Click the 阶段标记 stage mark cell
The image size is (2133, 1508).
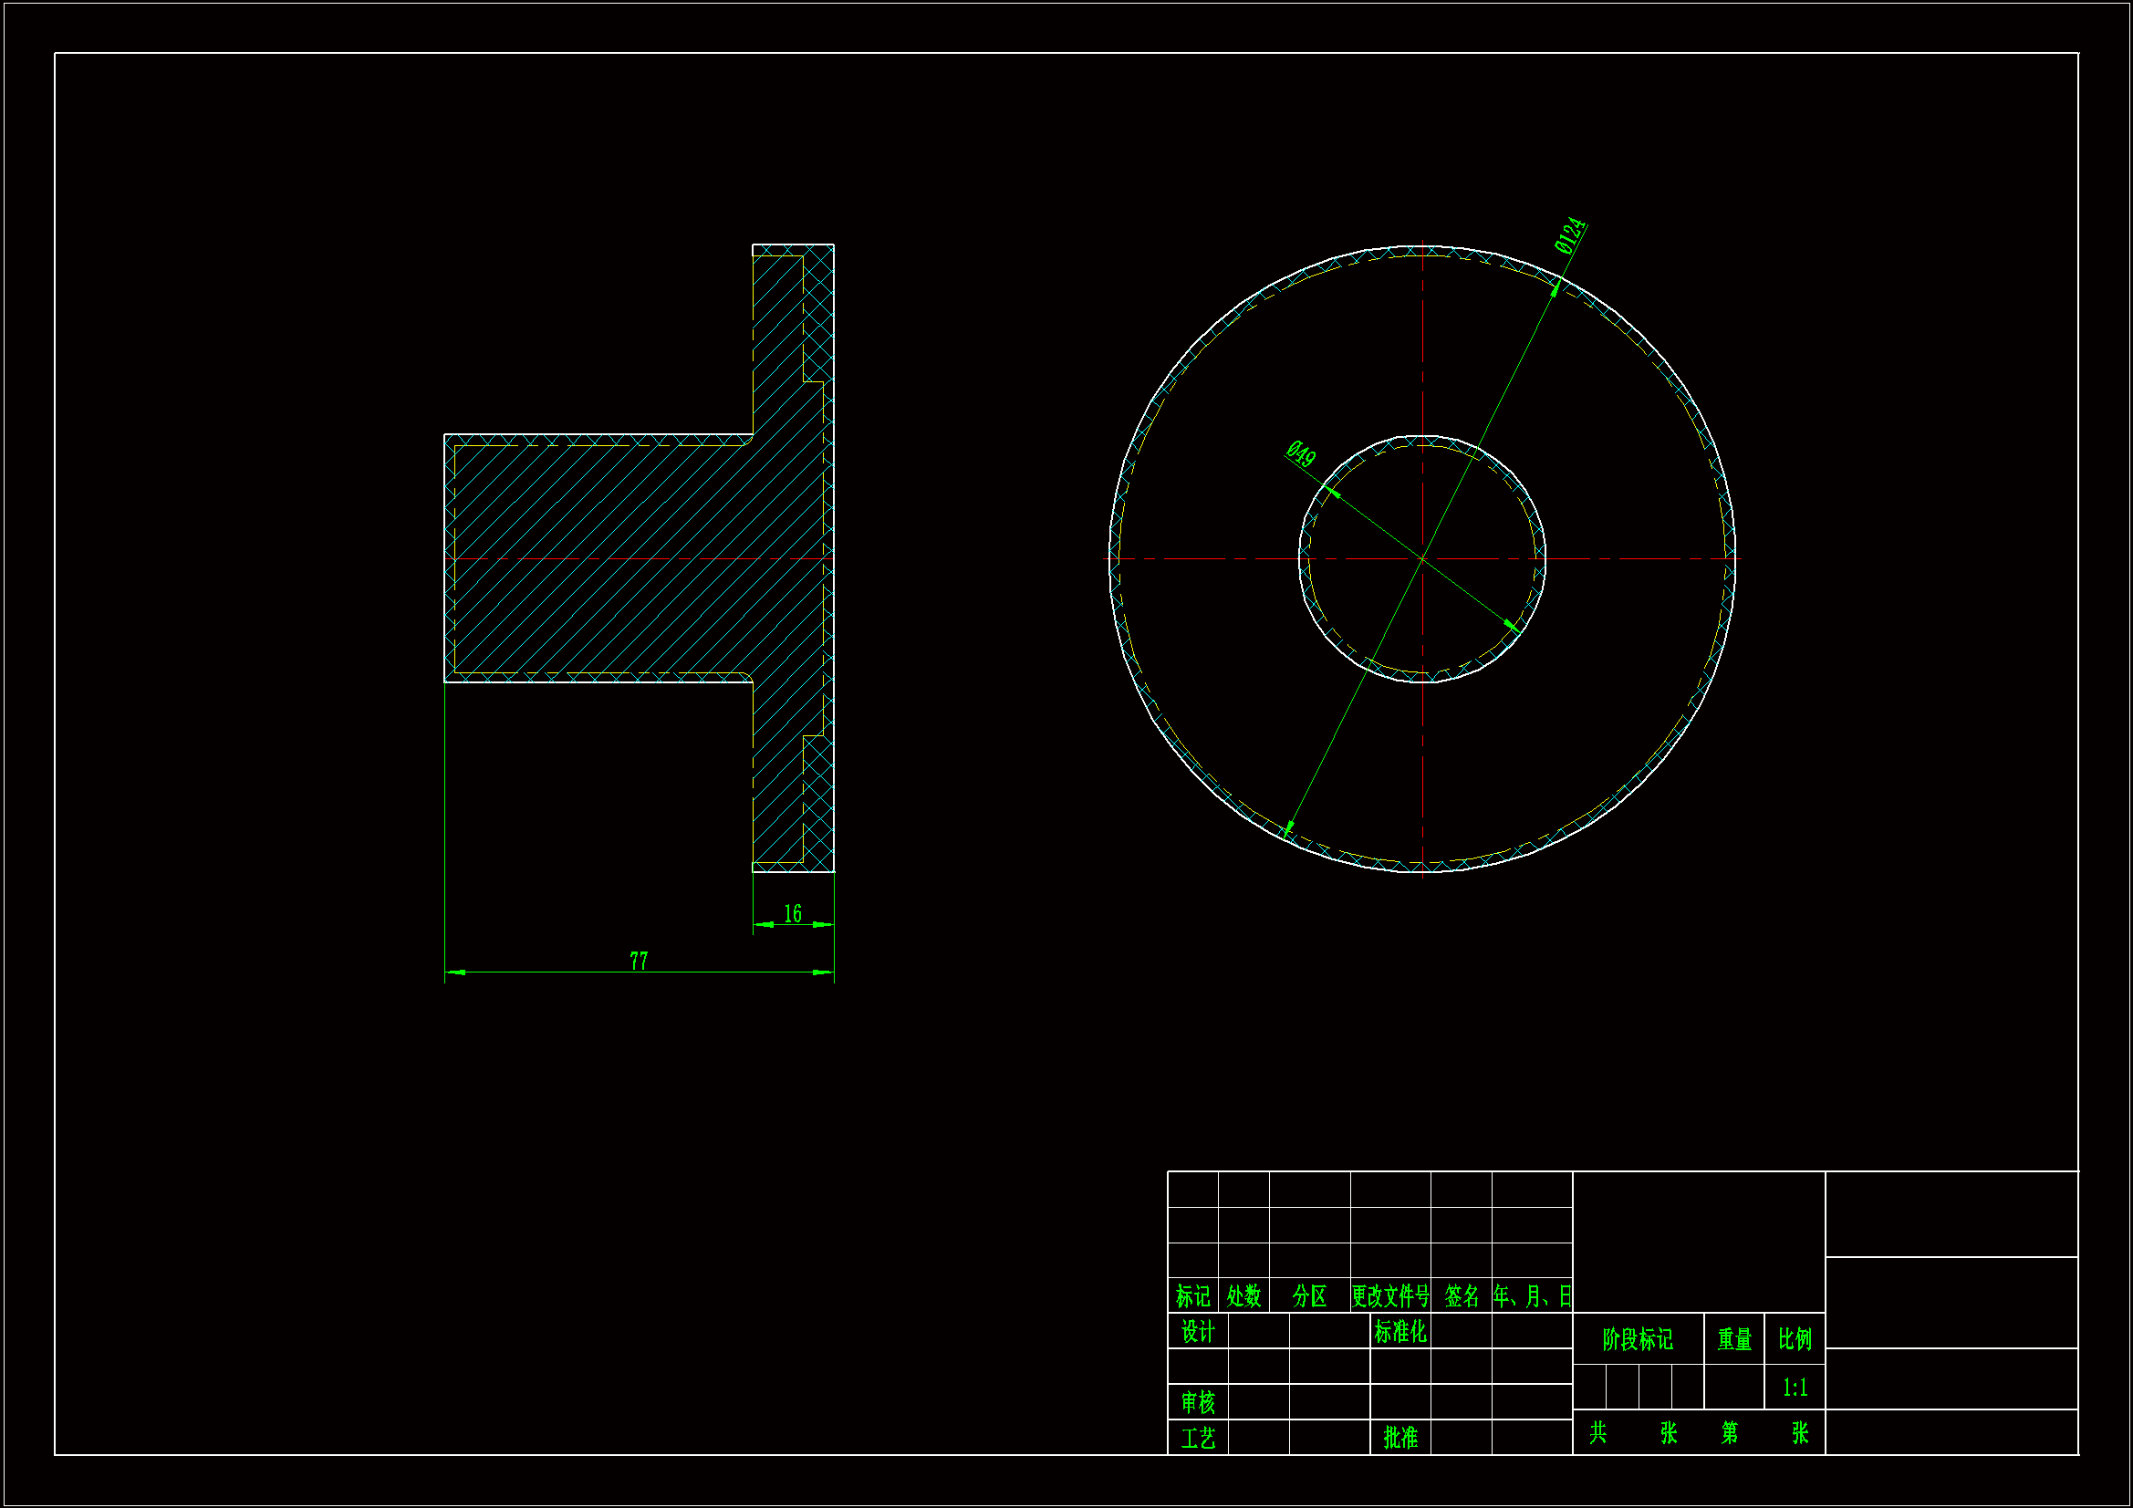[x=1638, y=1339]
